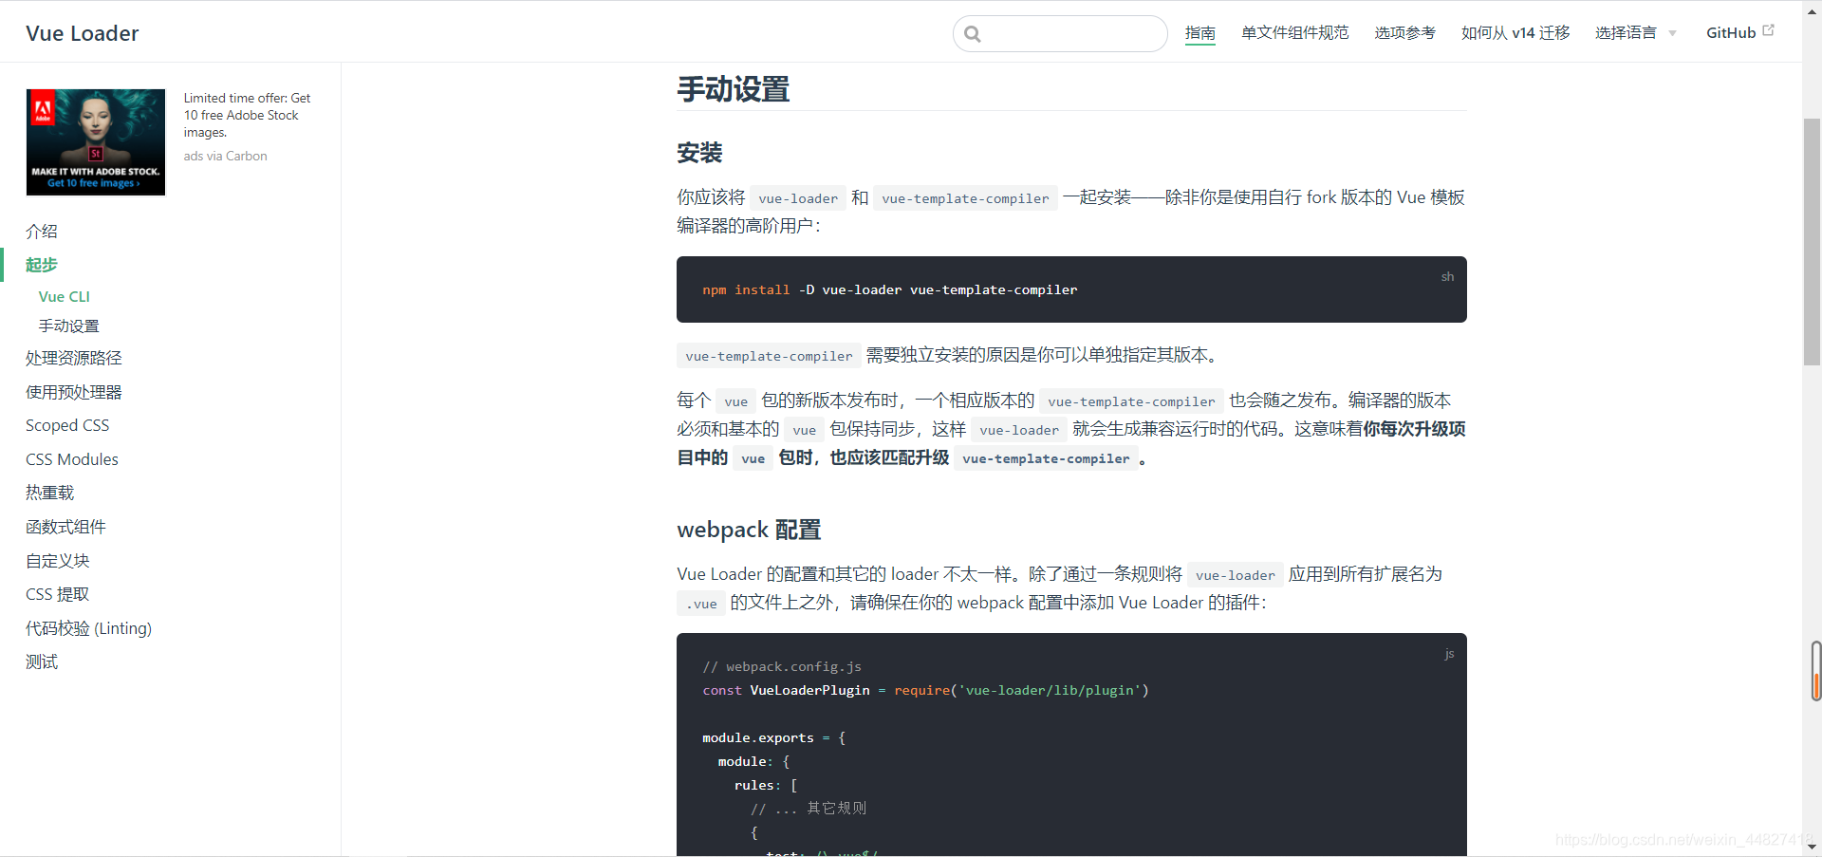Select 处理资源路径 in sidebar
This screenshot has width=1822, height=857.
pyautogui.click(x=74, y=358)
